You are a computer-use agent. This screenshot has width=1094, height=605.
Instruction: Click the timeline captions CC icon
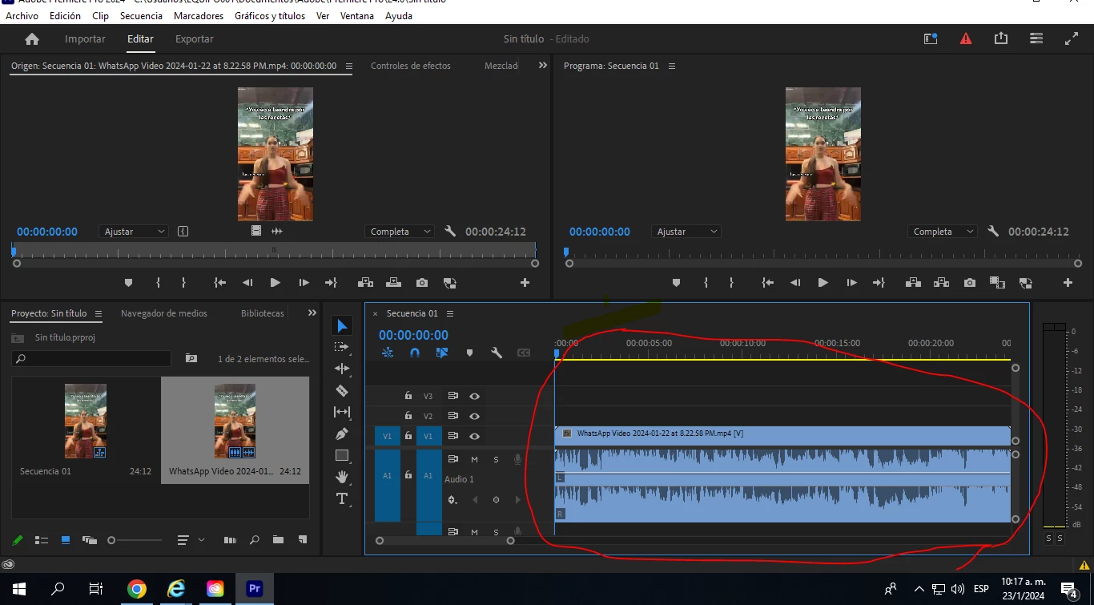click(x=524, y=353)
